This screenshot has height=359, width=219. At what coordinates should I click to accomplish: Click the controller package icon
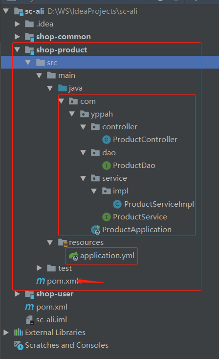click(95, 127)
